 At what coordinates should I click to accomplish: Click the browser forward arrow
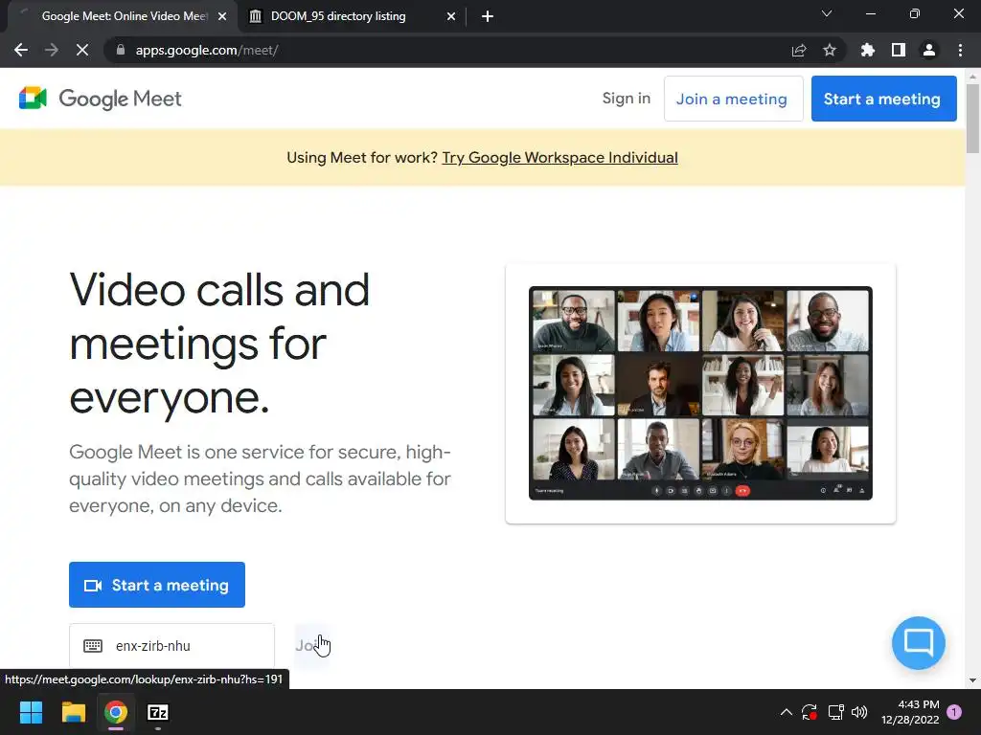pos(52,50)
